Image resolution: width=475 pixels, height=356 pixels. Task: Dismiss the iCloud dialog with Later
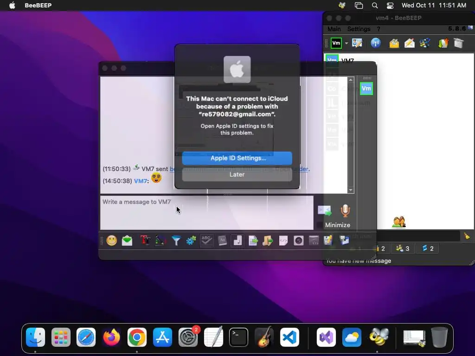(x=237, y=175)
